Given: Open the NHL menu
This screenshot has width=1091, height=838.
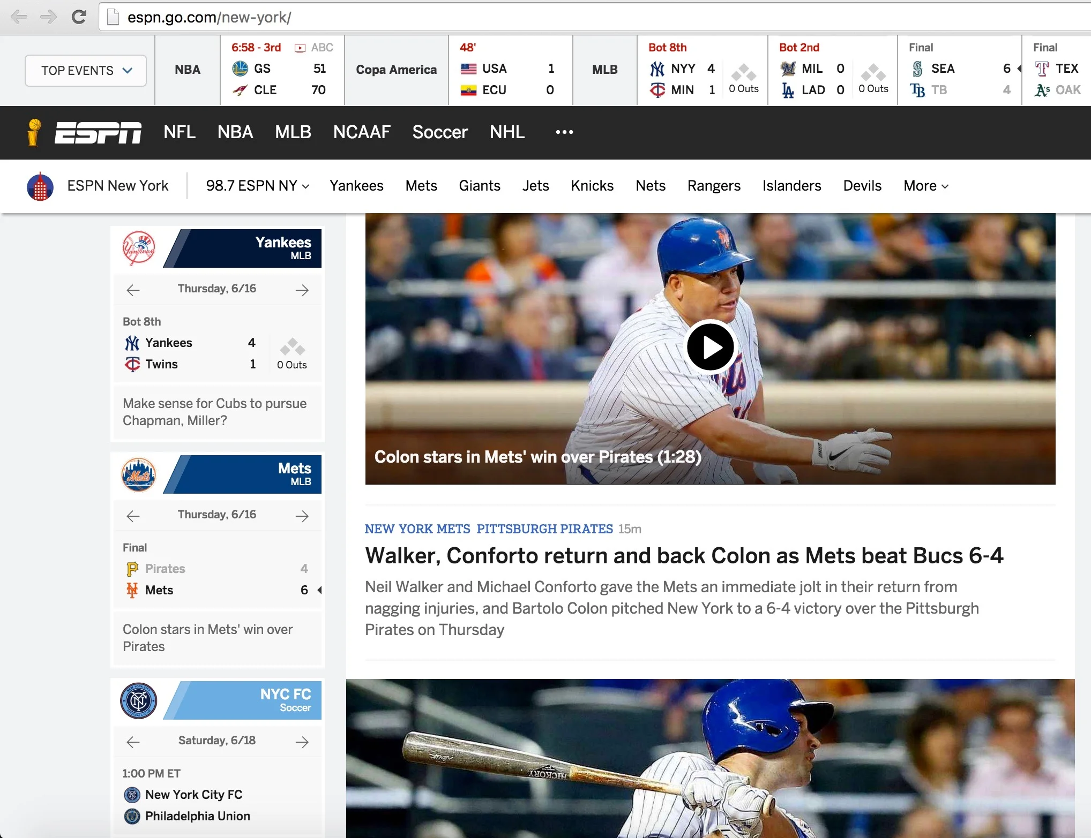Looking at the screenshot, I should coord(507,132).
